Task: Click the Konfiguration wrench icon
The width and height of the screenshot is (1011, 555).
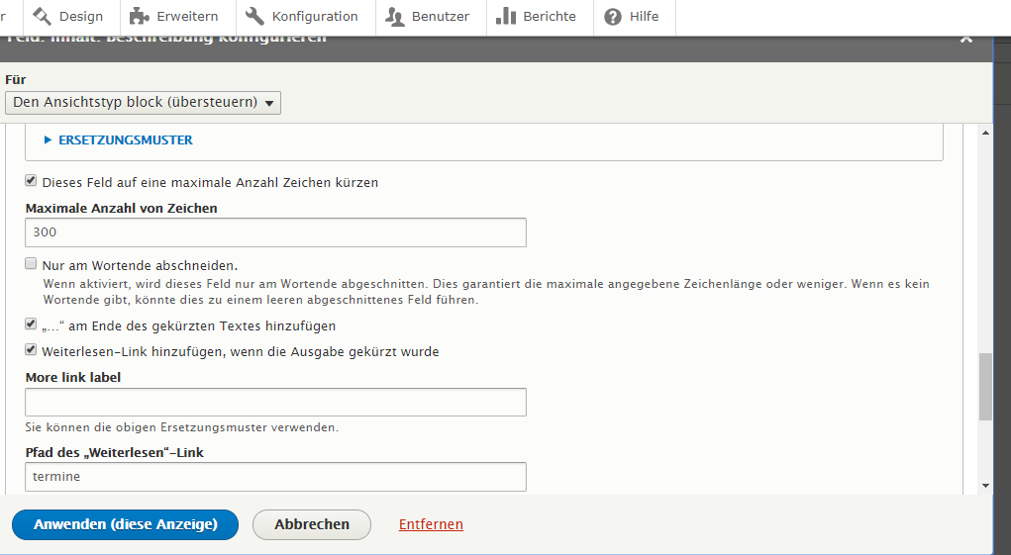Action: point(254,16)
